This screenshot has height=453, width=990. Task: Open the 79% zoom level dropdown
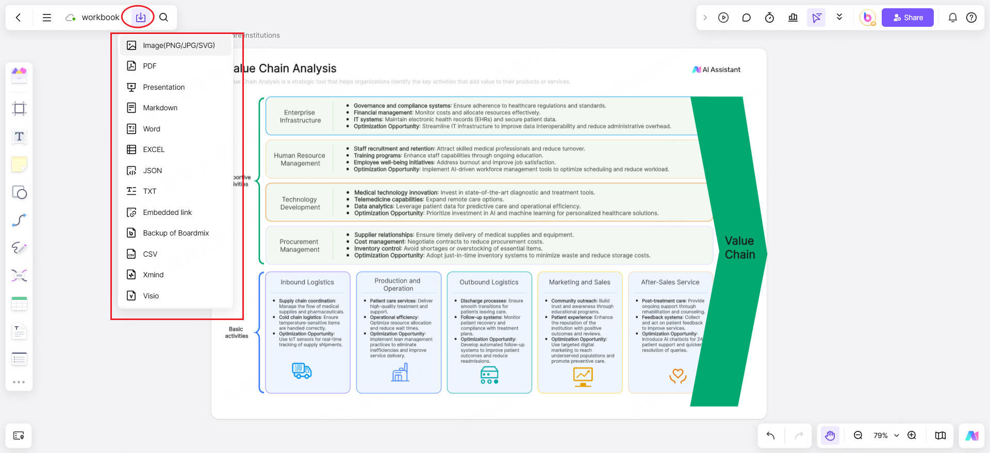pyautogui.click(x=886, y=435)
